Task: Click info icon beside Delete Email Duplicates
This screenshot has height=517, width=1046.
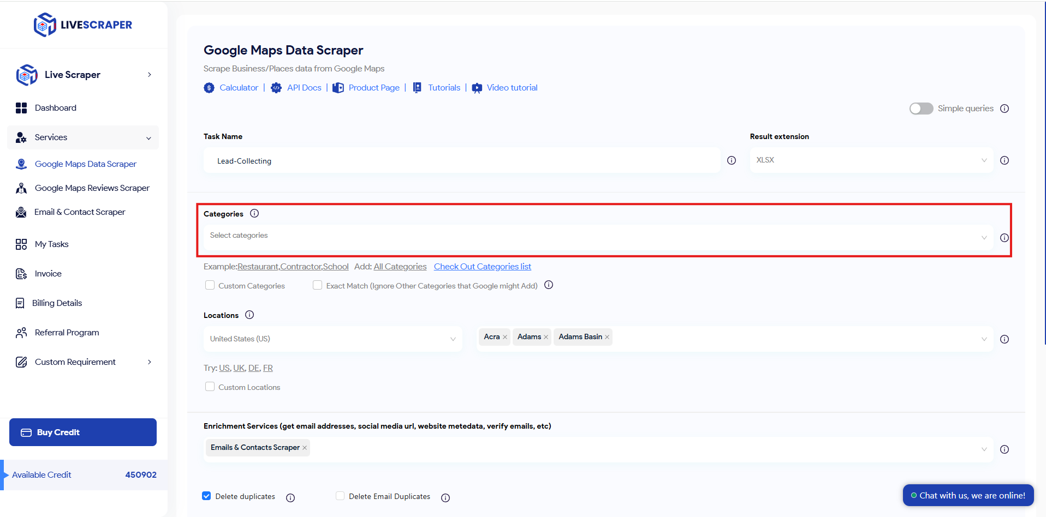Action: (445, 498)
